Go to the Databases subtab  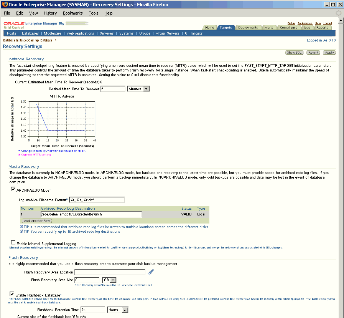pyautogui.click(x=30, y=33)
